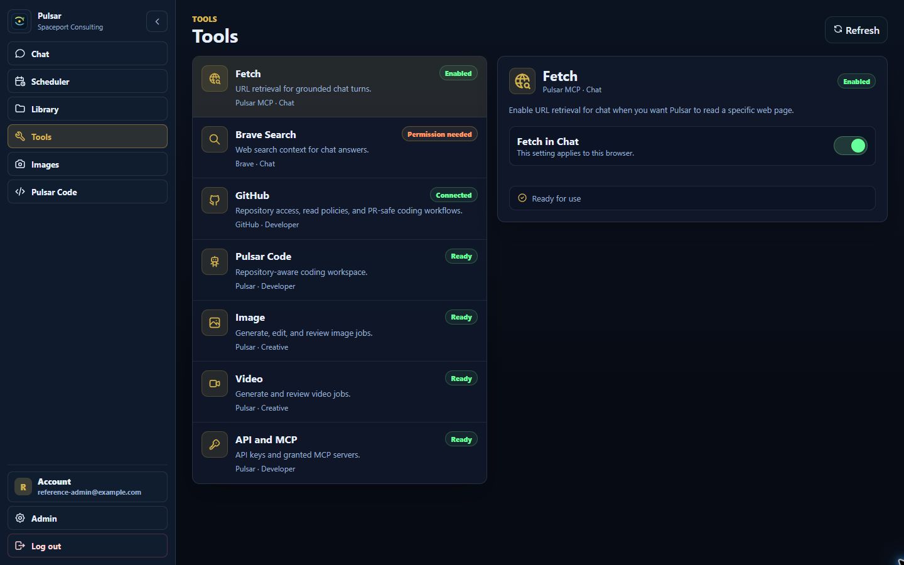Open the Scheduler page
The image size is (904, 565).
pyautogui.click(x=87, y=81)
